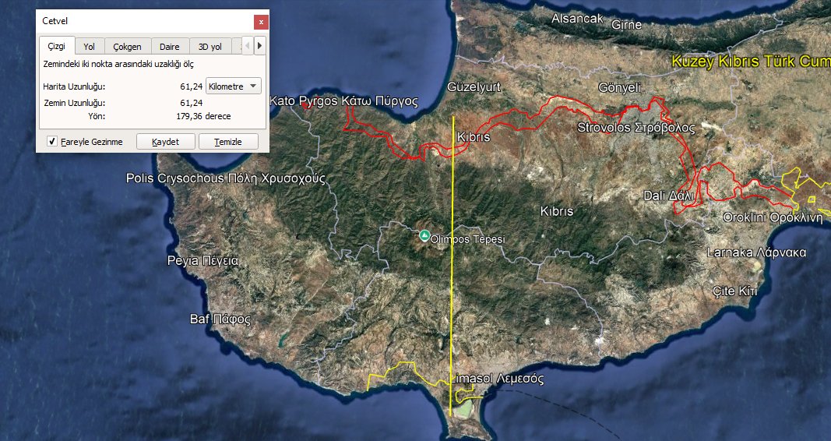Click the Baf Πάφος map label
831x441 pixels.
220,319
